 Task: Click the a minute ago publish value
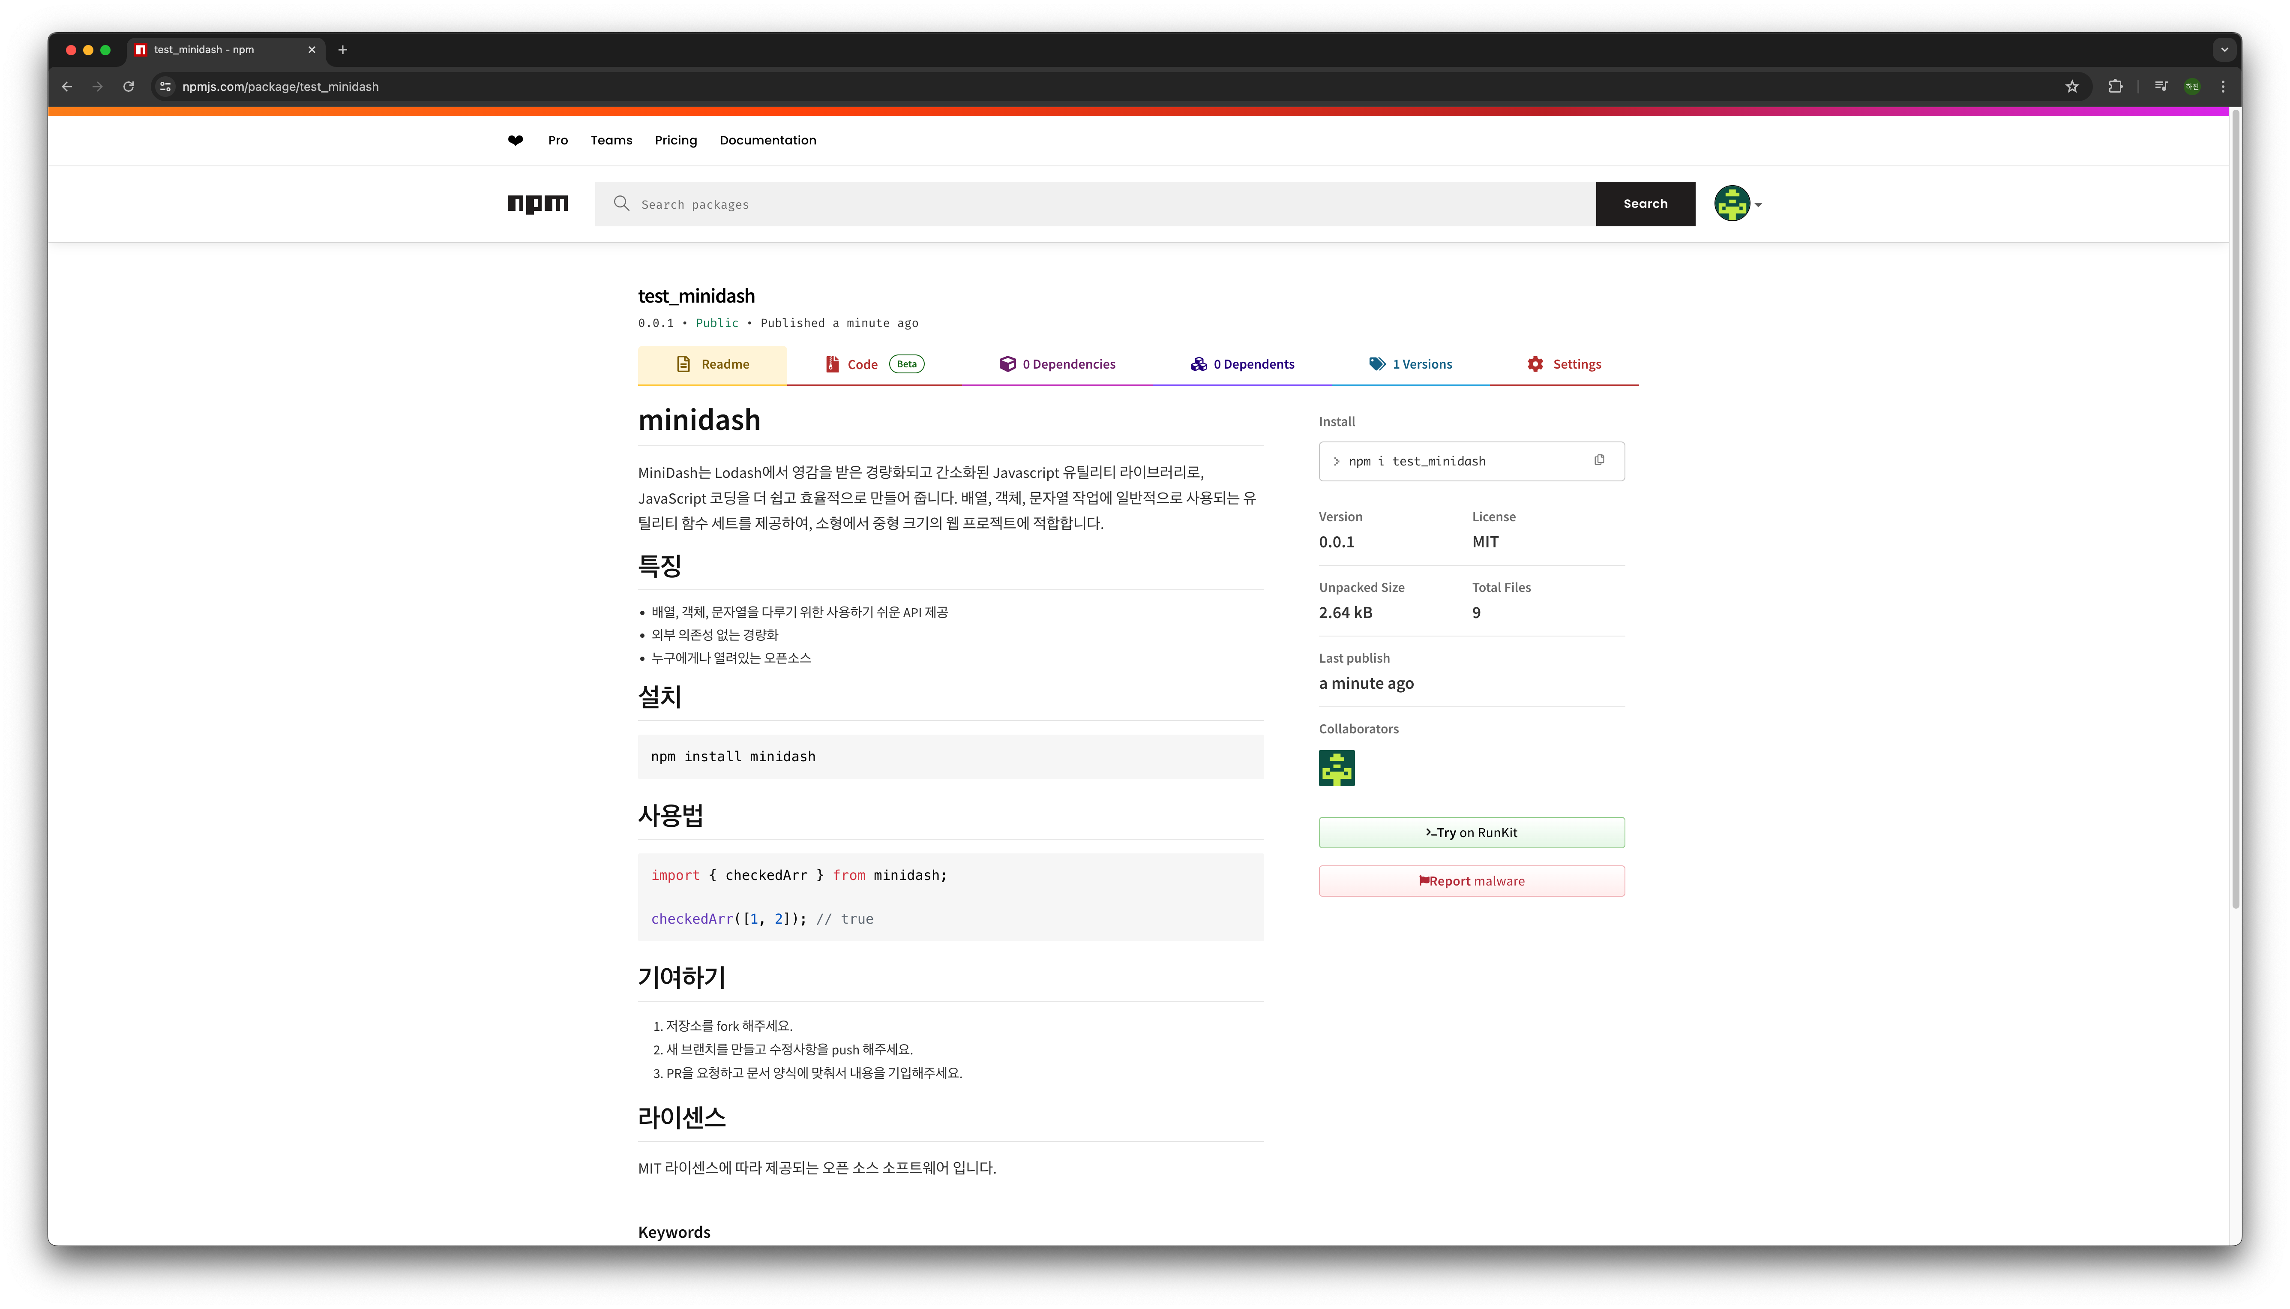(x=1366, y=683)
